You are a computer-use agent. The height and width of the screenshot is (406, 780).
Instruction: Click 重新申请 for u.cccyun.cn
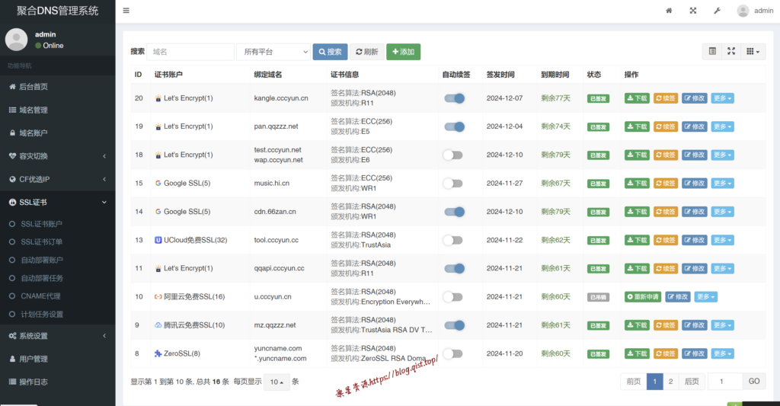point(643,297)
